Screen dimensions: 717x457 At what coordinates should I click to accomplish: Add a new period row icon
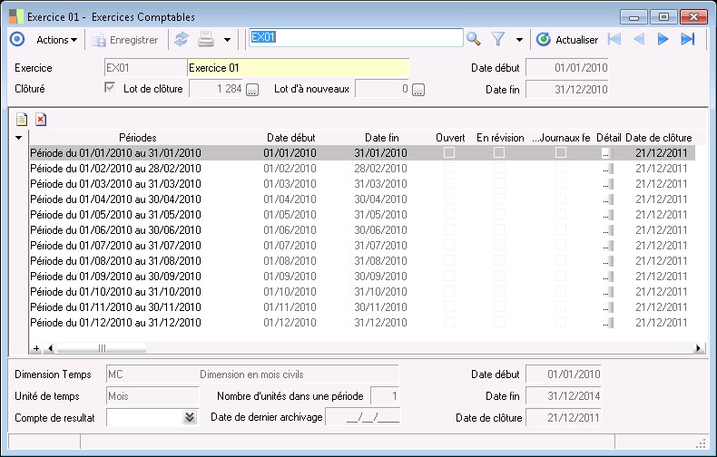coord(22,119)
